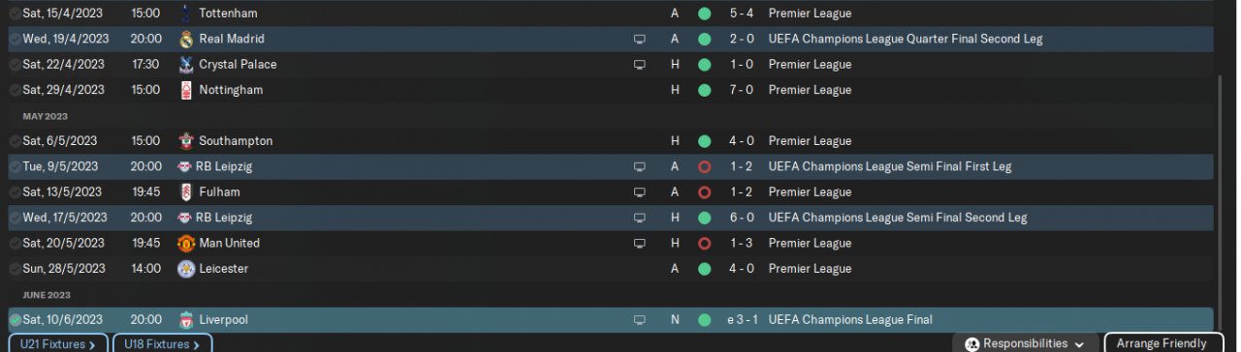Click green win indicator for Nottingham match
The image size is (1241, 352).
click(x=704, y=90)
